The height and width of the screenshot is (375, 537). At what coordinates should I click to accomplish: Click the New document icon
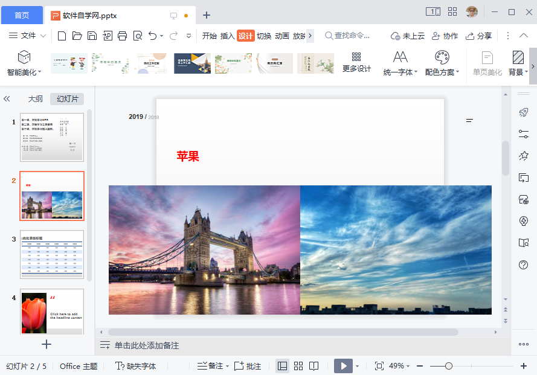pos(62,36)
